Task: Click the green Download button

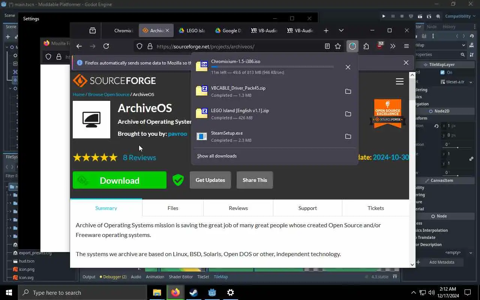Action: point(120,180)
